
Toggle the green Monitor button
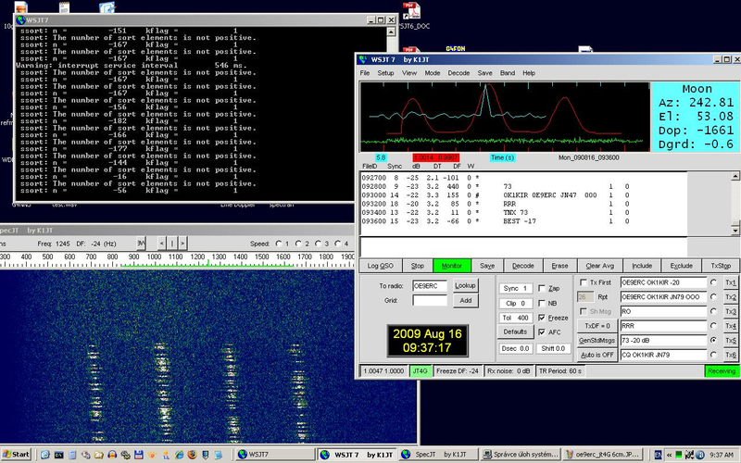click(x=452, y=266)
